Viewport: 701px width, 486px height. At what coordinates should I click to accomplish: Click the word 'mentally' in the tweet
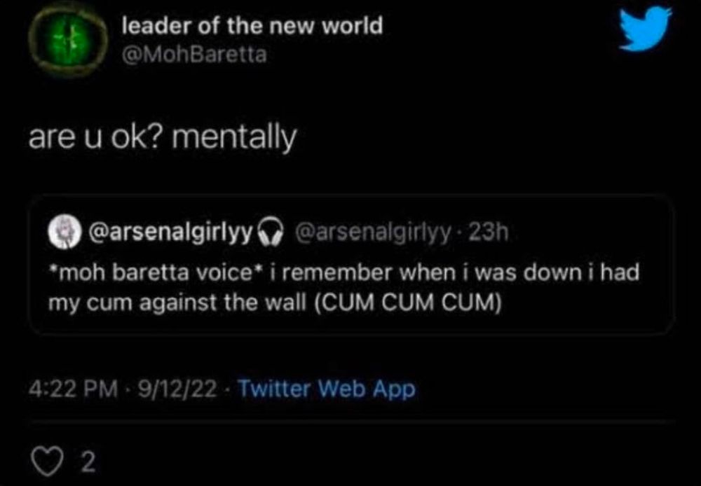[235, 139]
